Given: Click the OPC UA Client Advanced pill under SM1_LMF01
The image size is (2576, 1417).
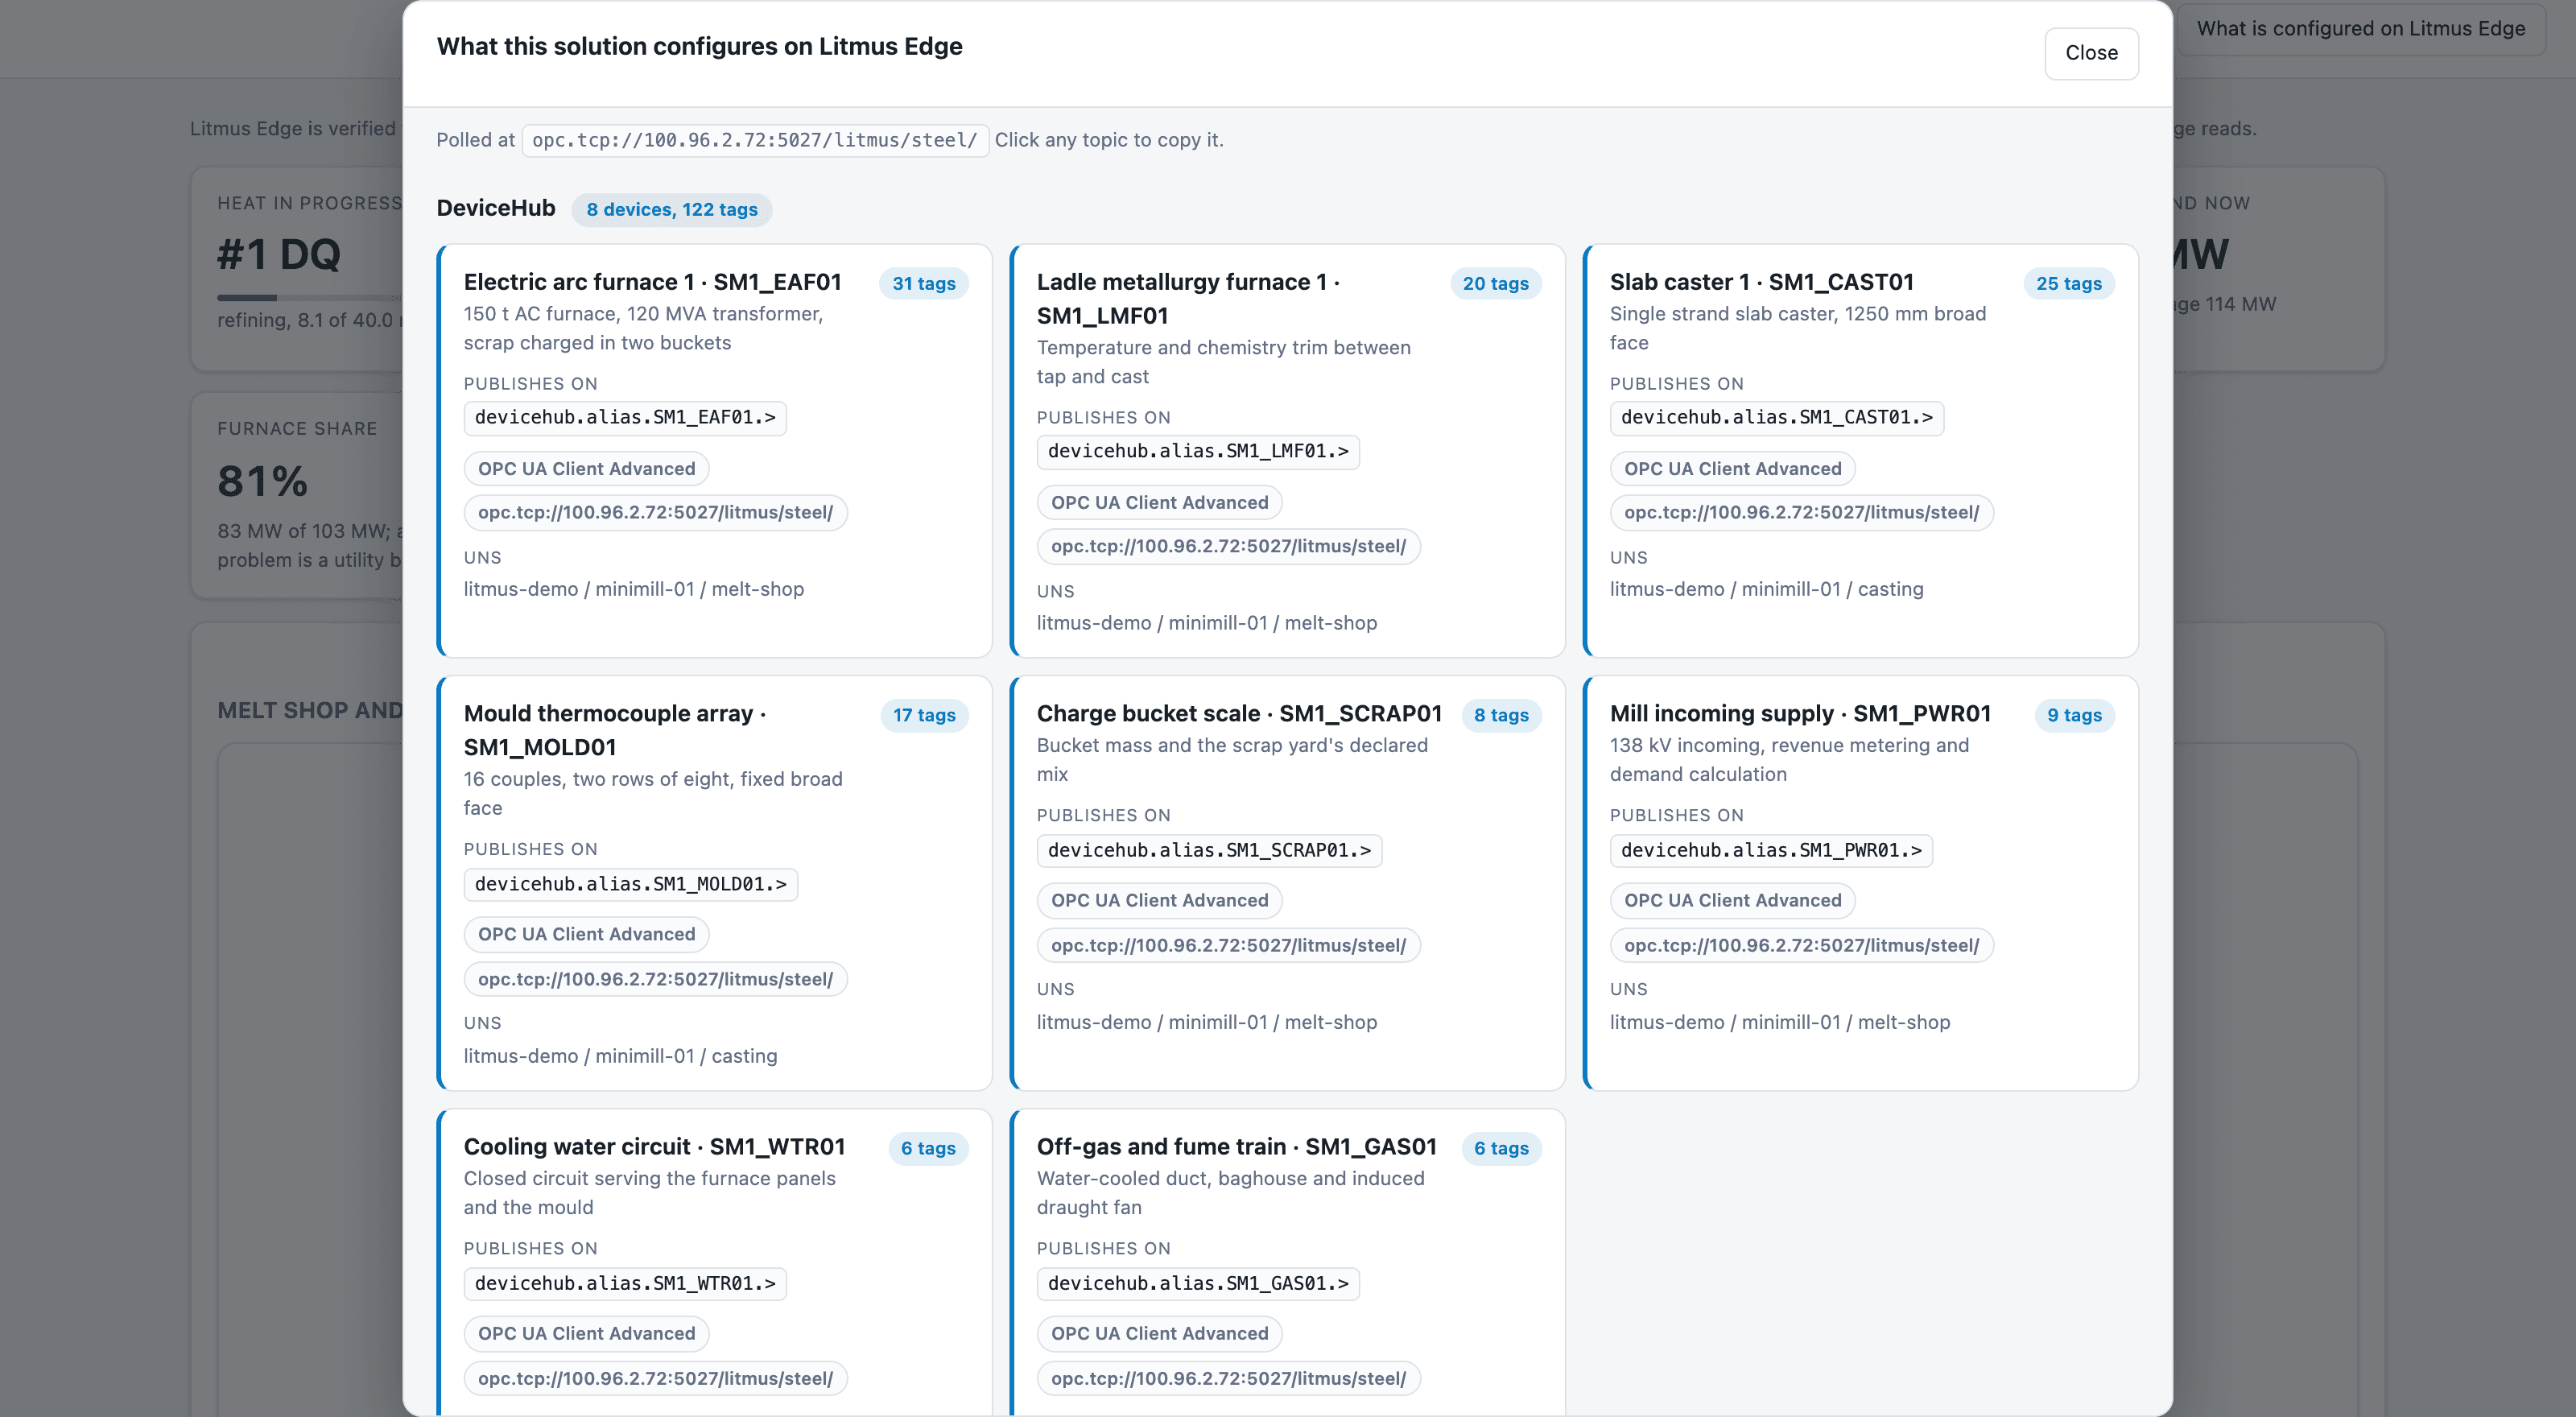Looking at the screenshot, I should (1159, 503).
